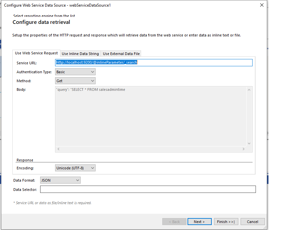Click the Body horizontal scrollbar track
This screenshot has height=230, width=307.
point(151,149)
